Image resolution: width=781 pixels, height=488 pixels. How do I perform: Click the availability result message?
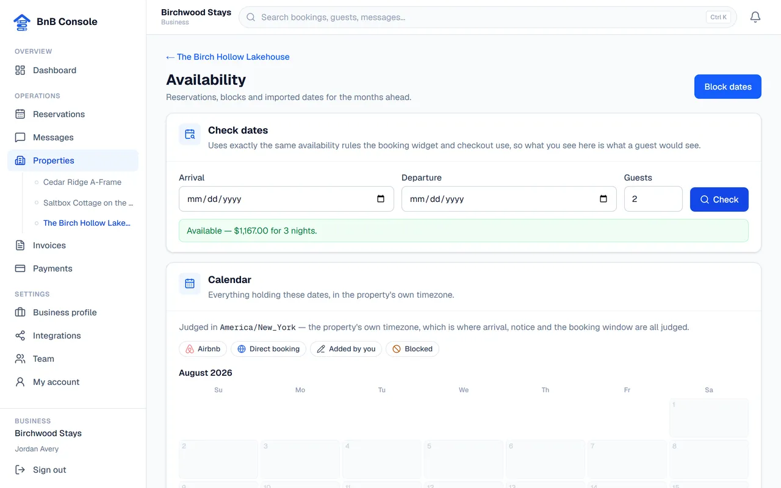(464, 231)
